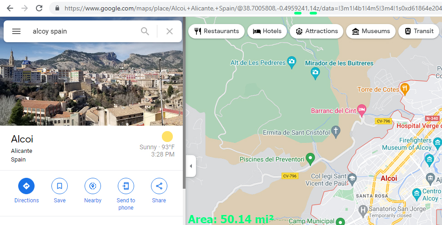This screenshot has width=442, height=225.
Task: Click the 'Temporarily closed' status text
Action: [390, 216]
